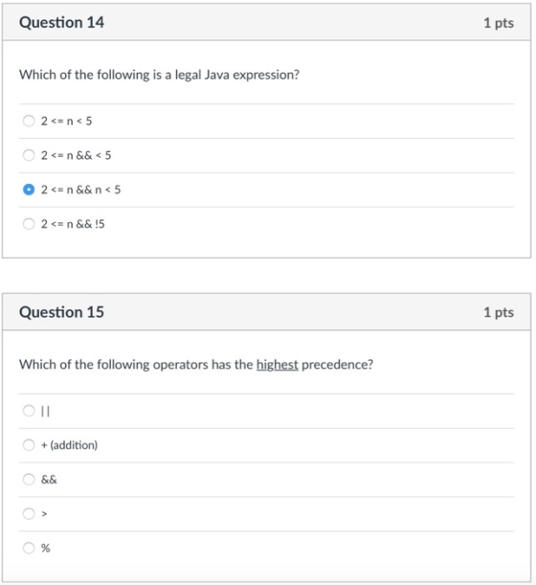Pick the % operator radio button
Image resolution: width=536 pixels, height=585 pixels.
29,548
